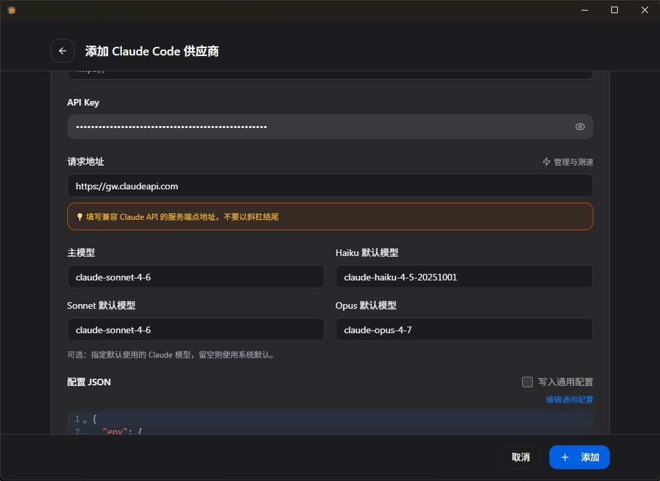Edit the Haiku 默认模型 field
Screen dimensions: 660x481
464,276
